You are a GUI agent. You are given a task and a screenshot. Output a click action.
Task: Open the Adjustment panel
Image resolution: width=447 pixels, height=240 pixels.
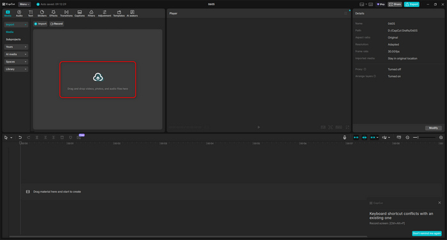tap(104, 13)
